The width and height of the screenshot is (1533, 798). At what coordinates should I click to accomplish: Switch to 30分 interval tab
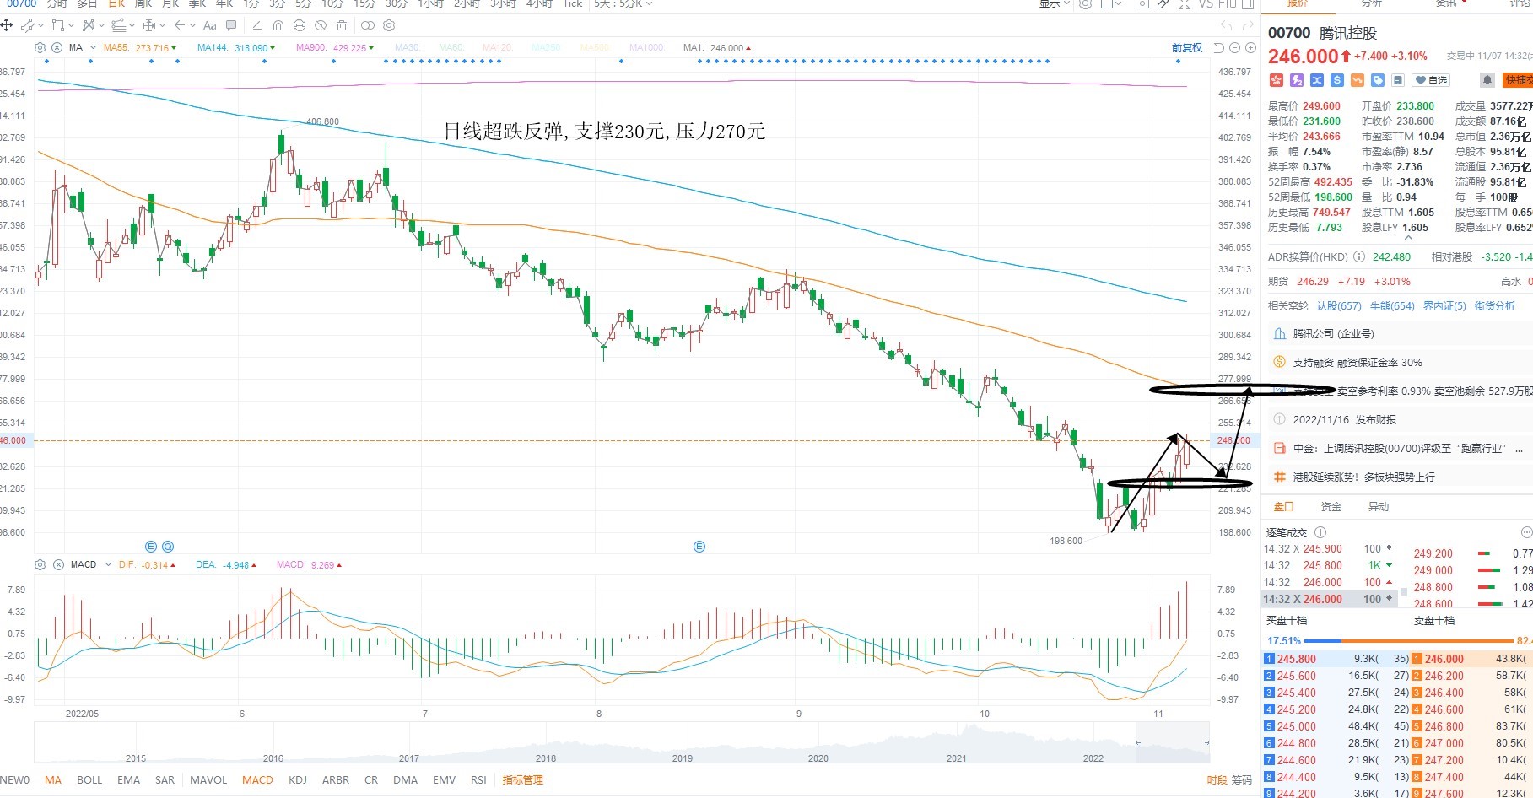point(396,3)
